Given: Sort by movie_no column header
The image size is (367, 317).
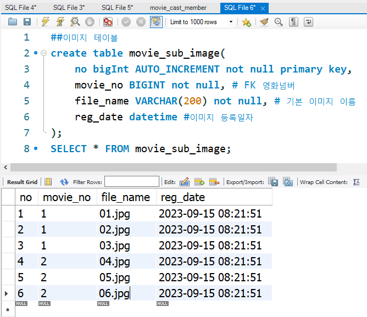Looking at the screenshot, I should (x=68, y=197).
